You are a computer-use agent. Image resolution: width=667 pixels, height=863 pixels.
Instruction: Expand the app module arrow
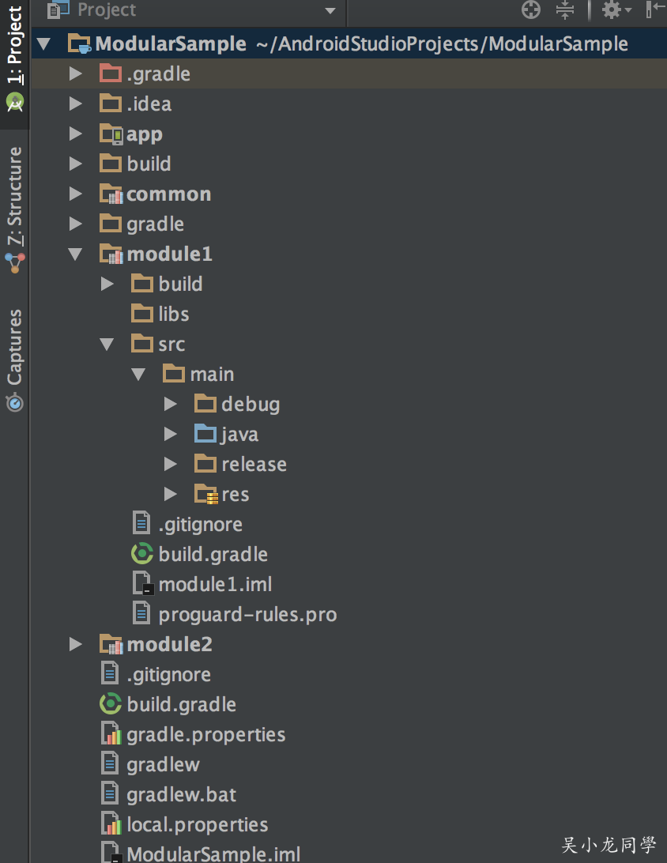(76, 134)
